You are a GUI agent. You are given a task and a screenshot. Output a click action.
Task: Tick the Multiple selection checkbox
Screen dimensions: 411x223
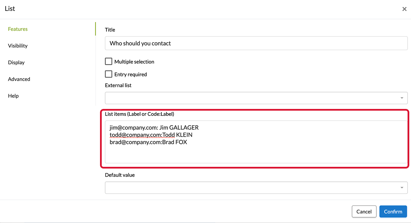(109, 61)
